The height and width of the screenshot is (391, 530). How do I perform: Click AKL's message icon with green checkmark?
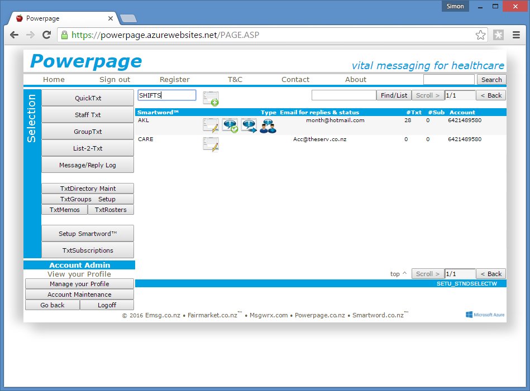tap(230, 125)
